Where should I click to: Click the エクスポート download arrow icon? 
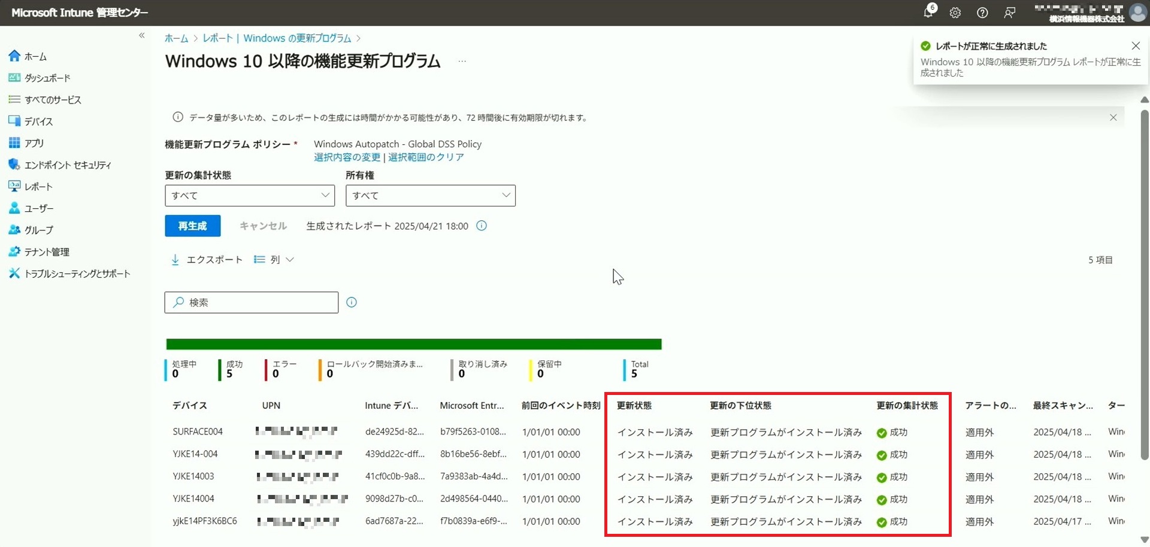(x=175, y=260)
